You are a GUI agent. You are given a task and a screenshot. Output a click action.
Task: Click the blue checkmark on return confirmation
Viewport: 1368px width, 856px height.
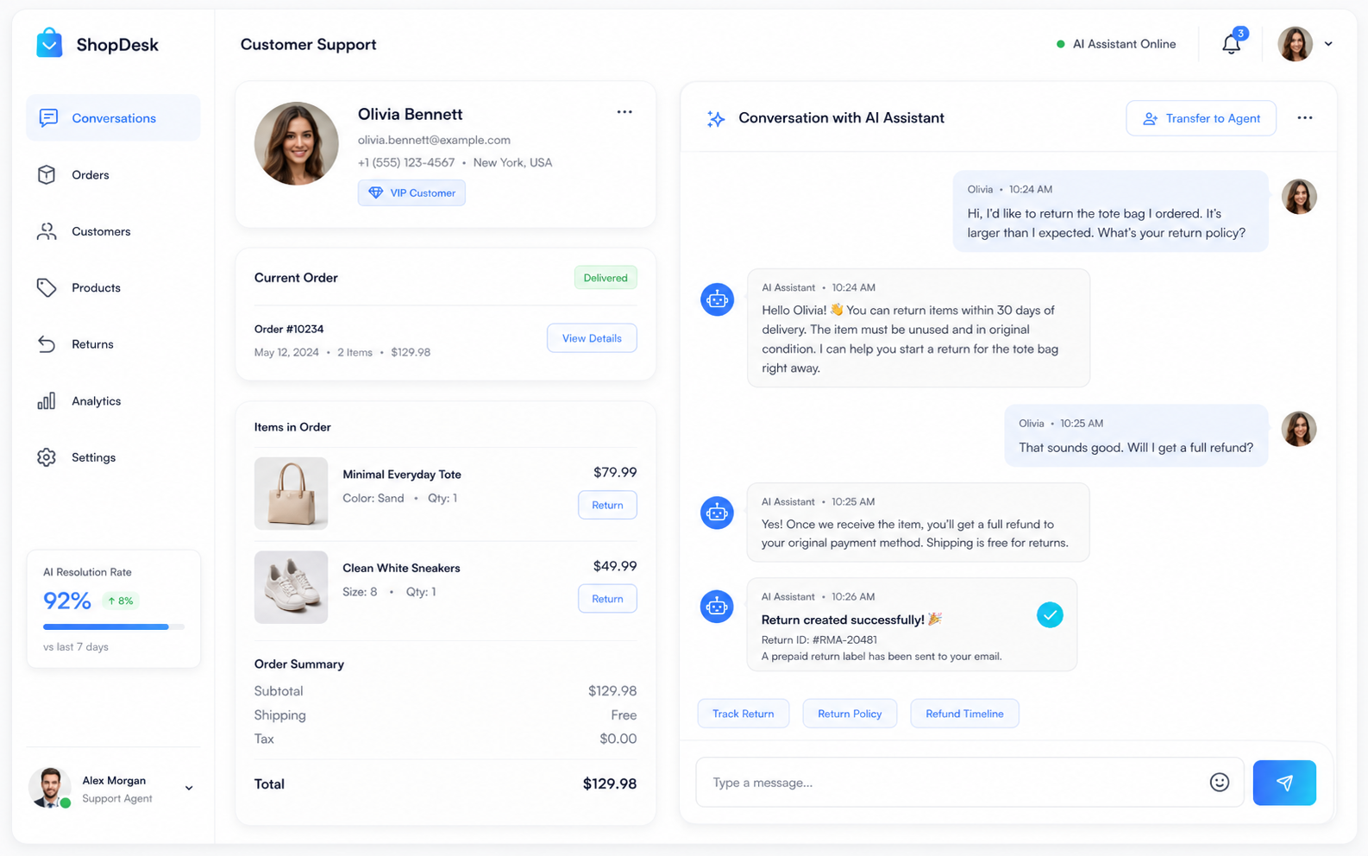click(1050, 615)
